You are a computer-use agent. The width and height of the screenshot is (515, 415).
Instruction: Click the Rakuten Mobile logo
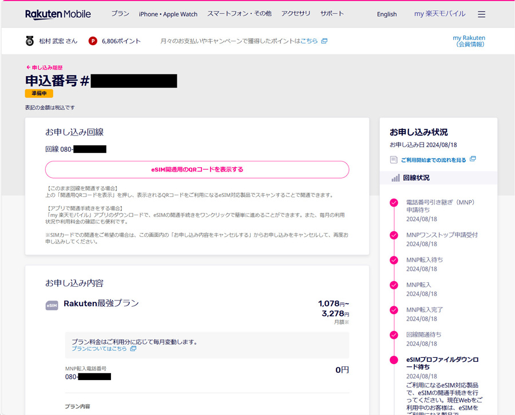(x=58, y=14)
